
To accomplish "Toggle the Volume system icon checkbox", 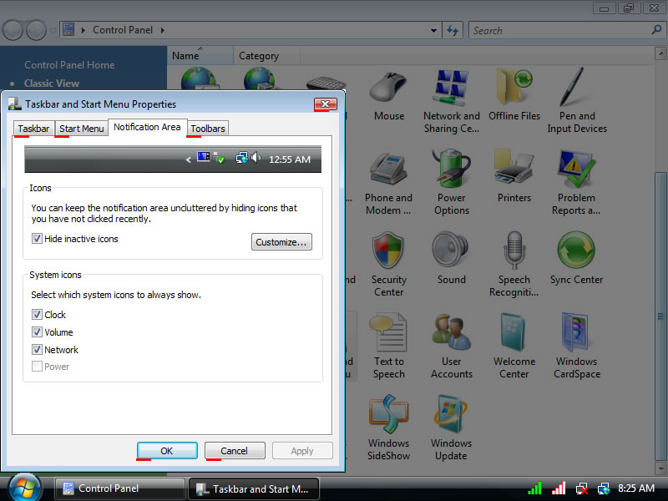I will (x=37, y=332).
